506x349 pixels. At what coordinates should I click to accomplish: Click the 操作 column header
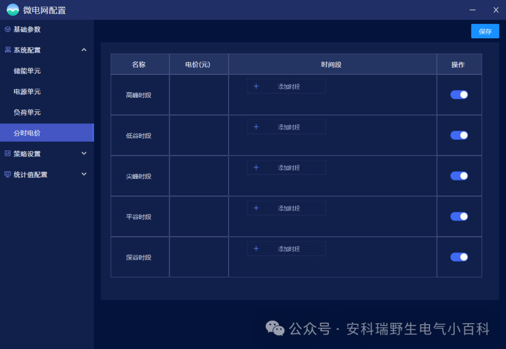point(460,65)
